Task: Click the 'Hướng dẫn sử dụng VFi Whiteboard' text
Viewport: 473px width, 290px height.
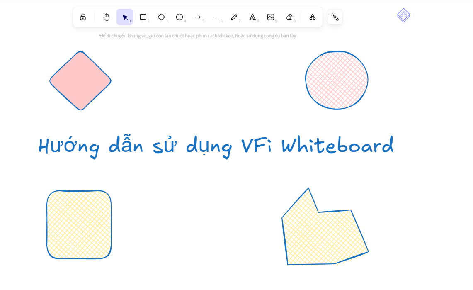Action: pos(216,146)
